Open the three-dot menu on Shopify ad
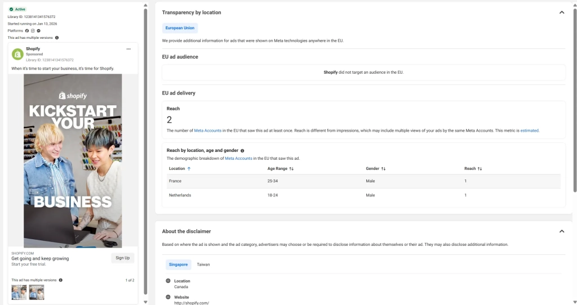The height and width of the screenshot is (305, 577). [x=128, y=49]
